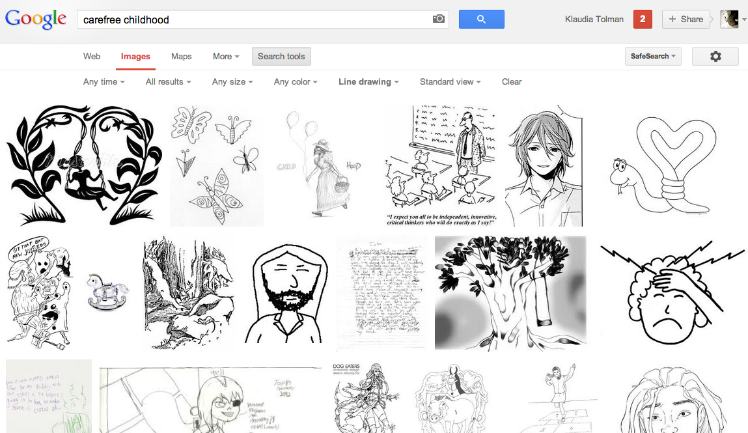
Task: Click the Share button
Action: 686,20
